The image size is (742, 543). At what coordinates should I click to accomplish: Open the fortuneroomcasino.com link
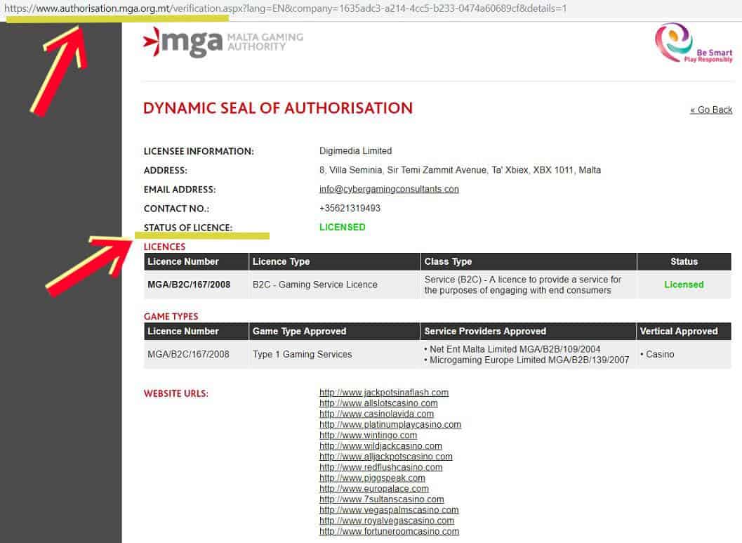(x=389, y=531)
